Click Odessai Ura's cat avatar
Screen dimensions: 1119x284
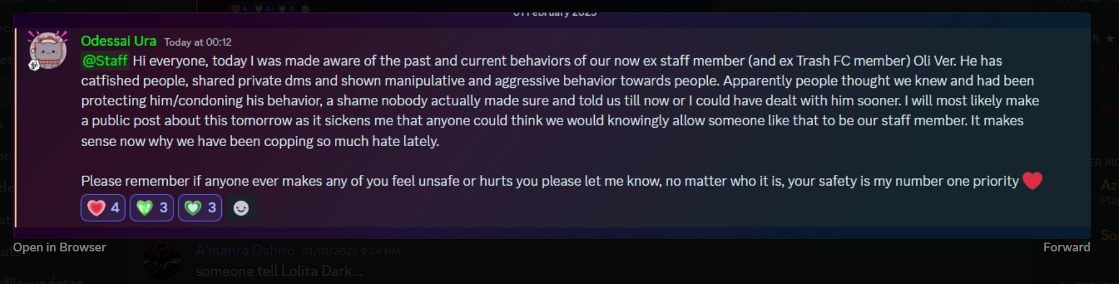tap(48, 50)
